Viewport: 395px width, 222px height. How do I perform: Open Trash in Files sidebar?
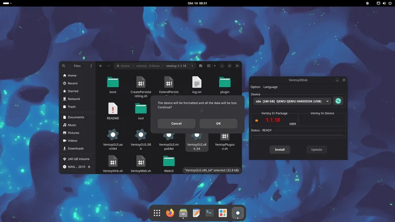77,106
